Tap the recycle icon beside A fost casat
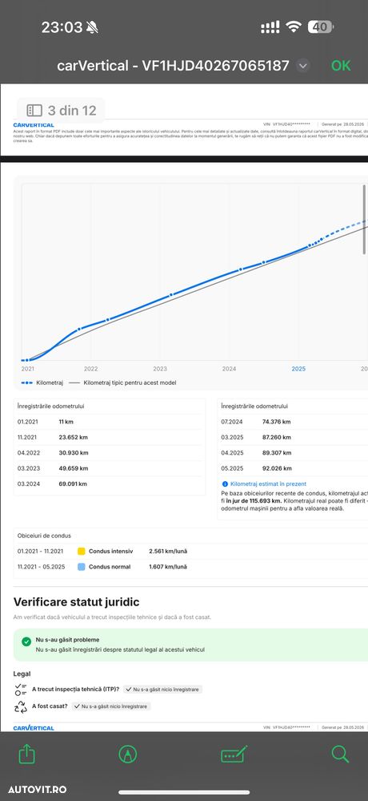Screen dimensions: 368x801 (x=21, y=706)
